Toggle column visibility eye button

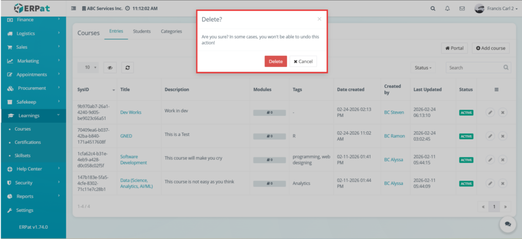coord(110,67)
